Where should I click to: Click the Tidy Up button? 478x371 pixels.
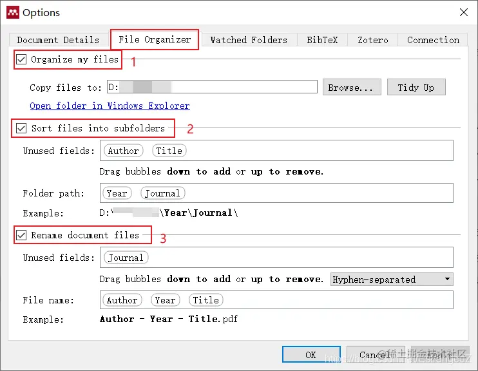pyautogui.click(x=416, y=87)
